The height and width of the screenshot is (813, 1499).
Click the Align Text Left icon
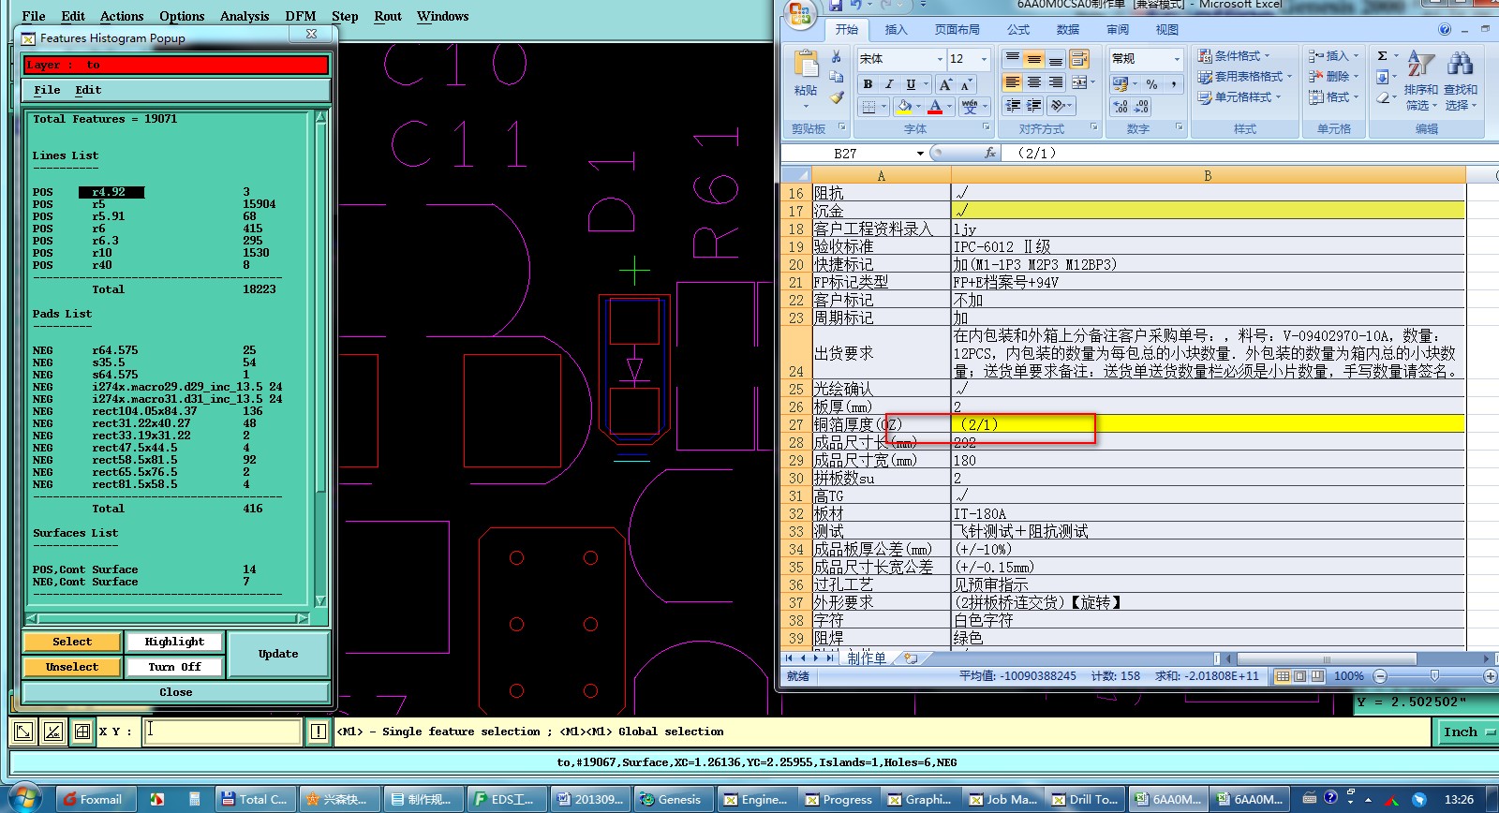coord(1012,82)
